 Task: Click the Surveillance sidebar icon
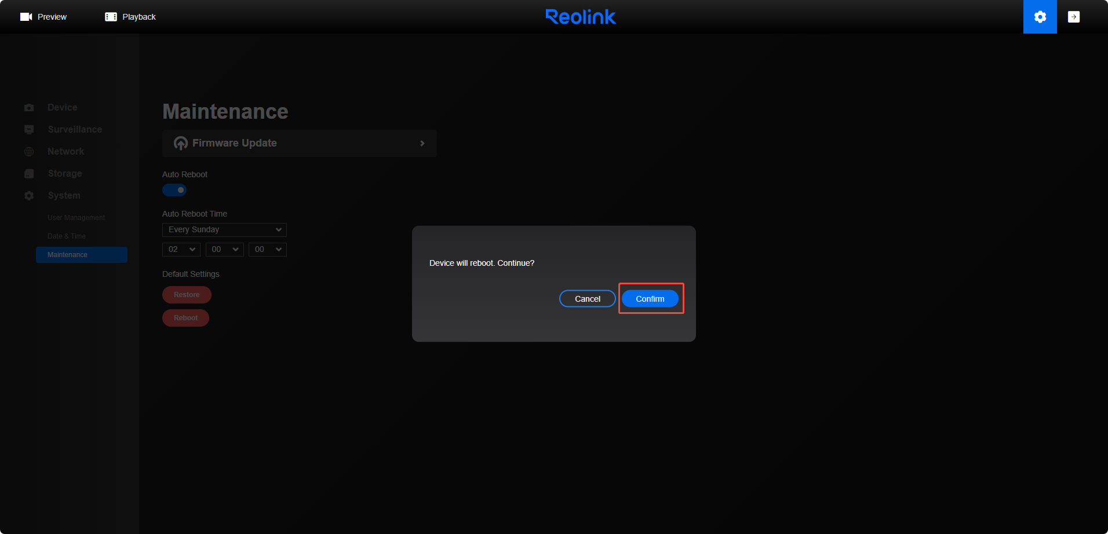tap(28, 129)
